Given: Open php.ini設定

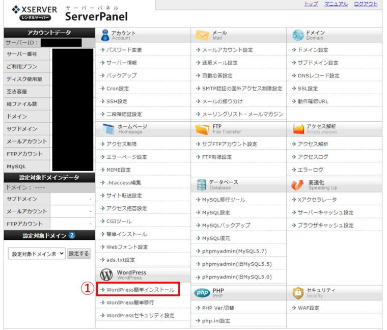Looking at the screenshot, I should pos(216,321).
